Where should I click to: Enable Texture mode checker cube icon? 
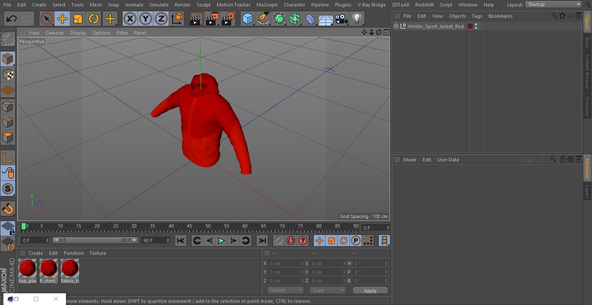[8, 74]
